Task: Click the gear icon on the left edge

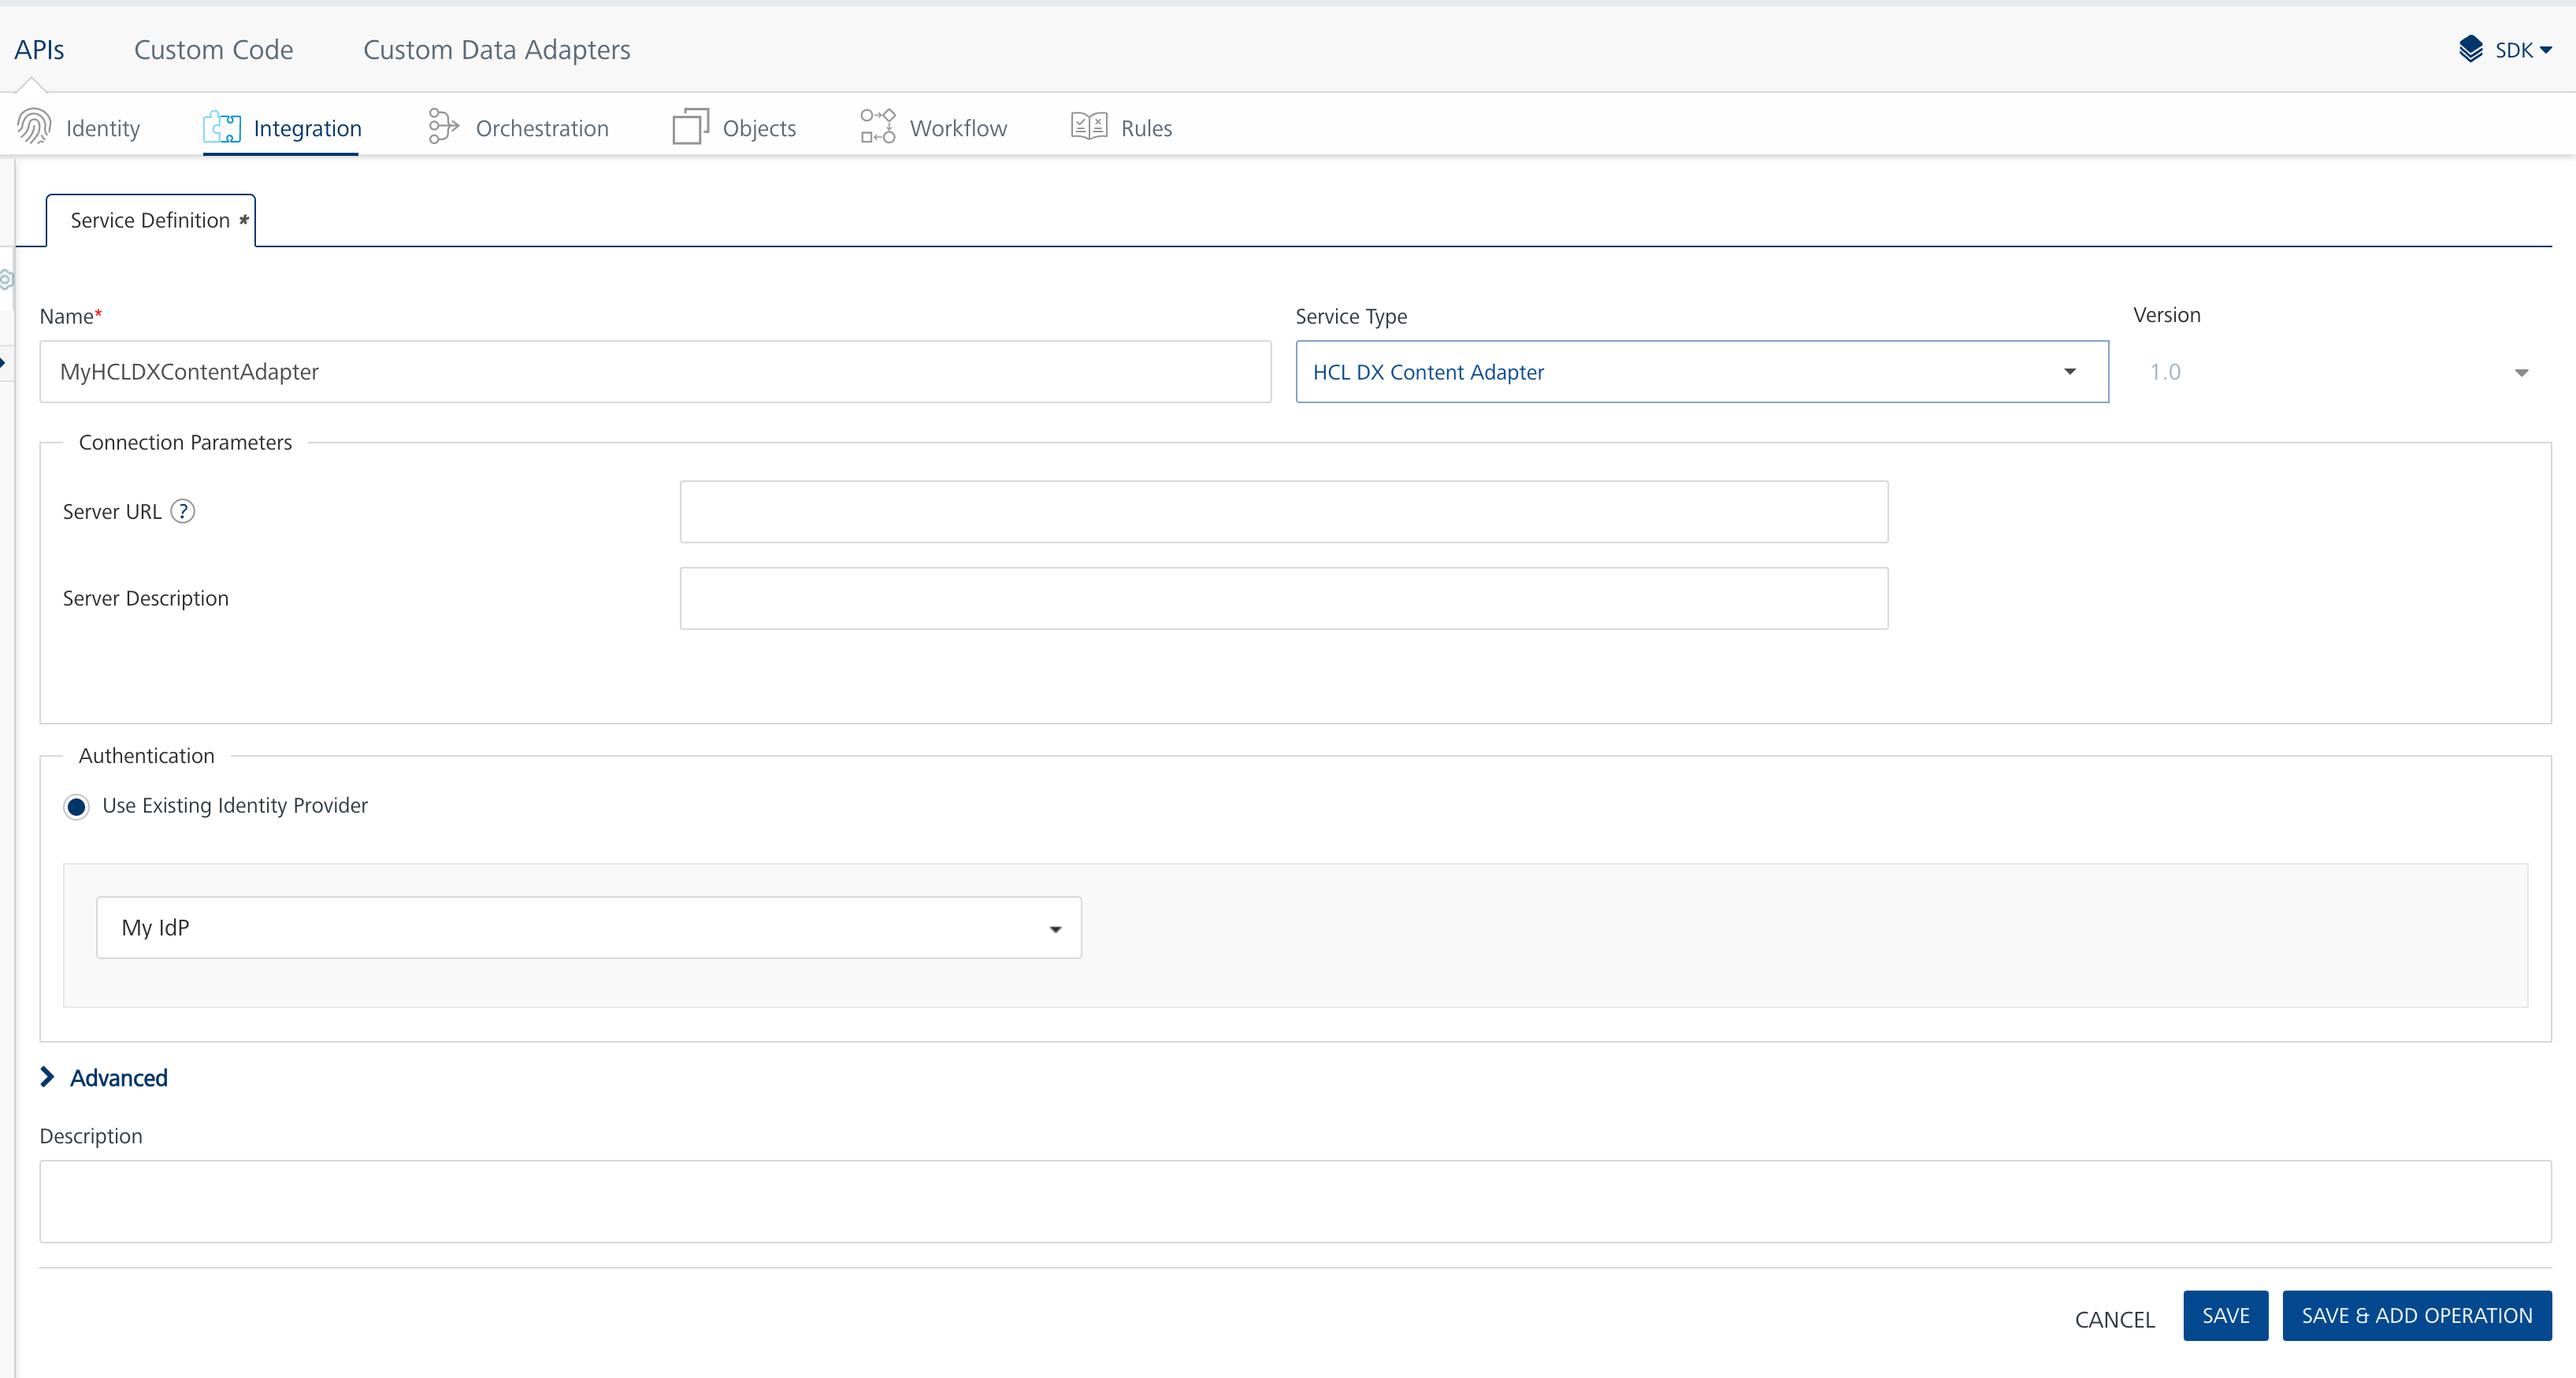Action: coord(6,280)
